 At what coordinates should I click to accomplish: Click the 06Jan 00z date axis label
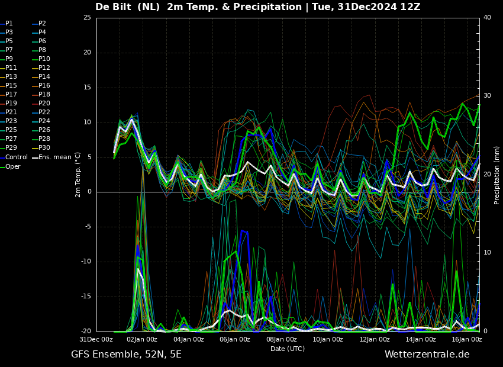tap(235, 339)
